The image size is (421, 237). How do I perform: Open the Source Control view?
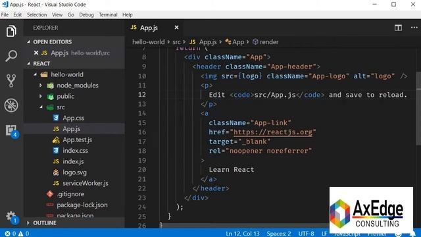coord(11,80)
